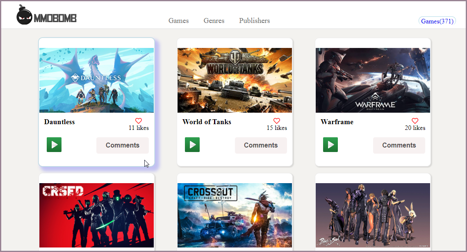Screen dimensions: 467x252
Task: Click the '11 likes' count
Action: click(x=139, y=128)
